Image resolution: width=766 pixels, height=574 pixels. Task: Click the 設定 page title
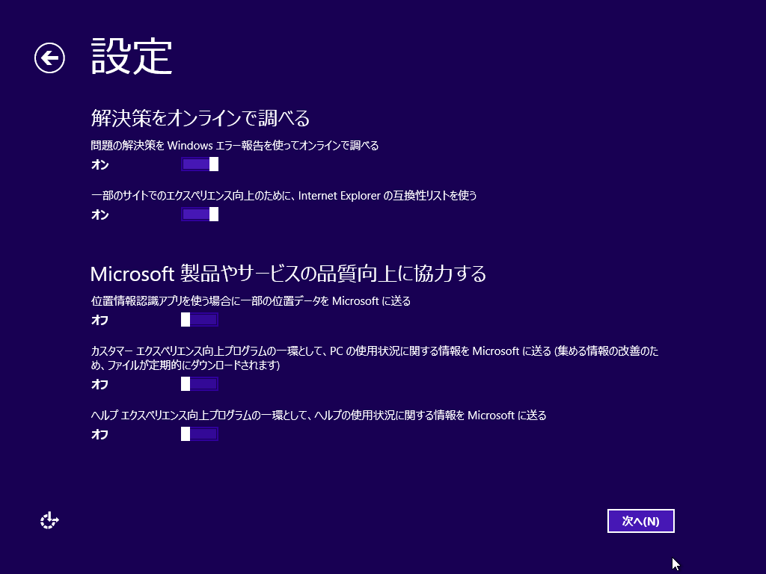pos(132,57)
